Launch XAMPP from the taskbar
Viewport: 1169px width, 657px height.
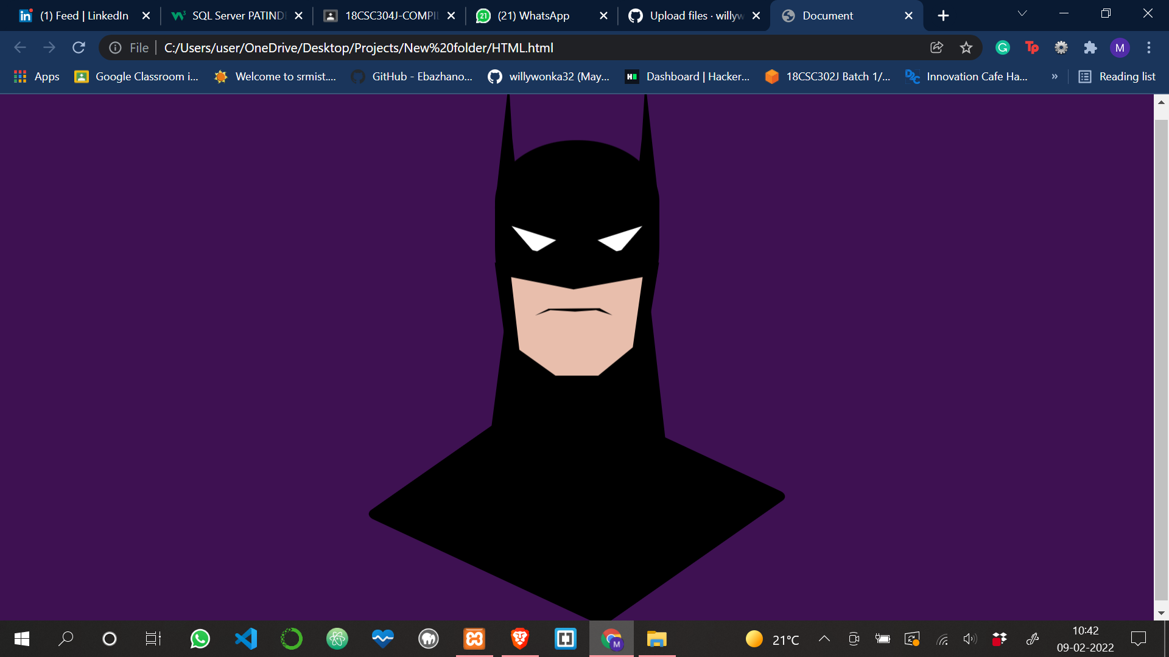[474, 639]
